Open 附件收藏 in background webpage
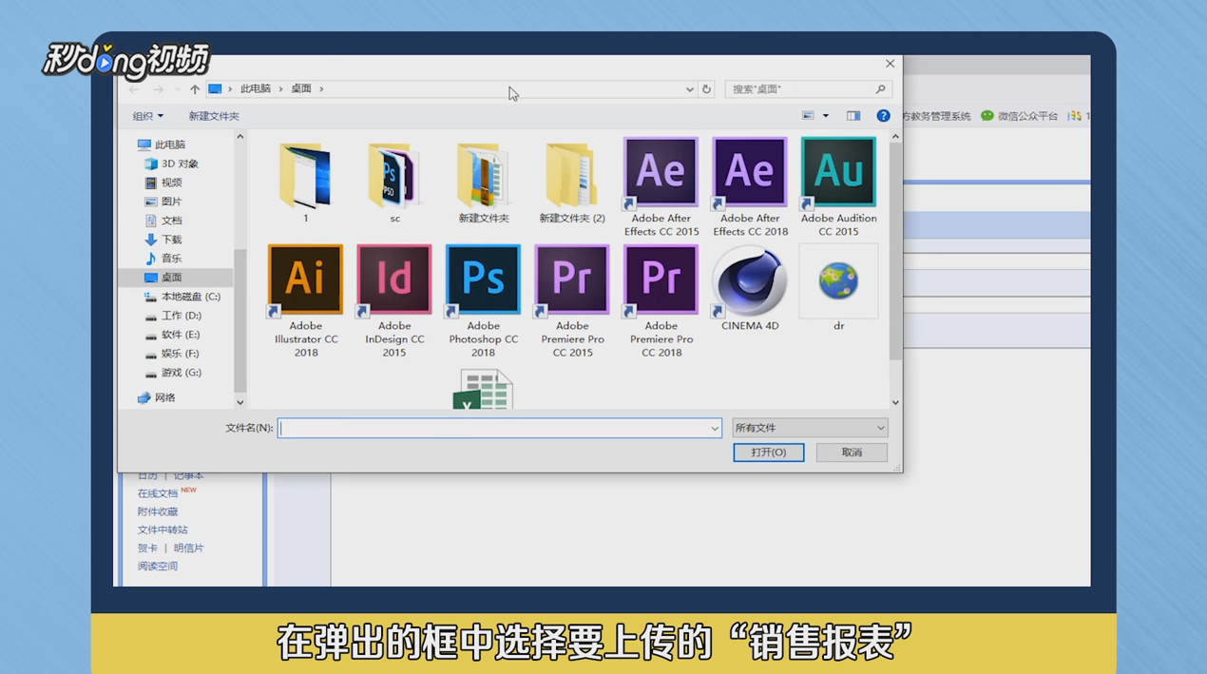The height and width of the screenshot is (674, 1207). [158, 511]
